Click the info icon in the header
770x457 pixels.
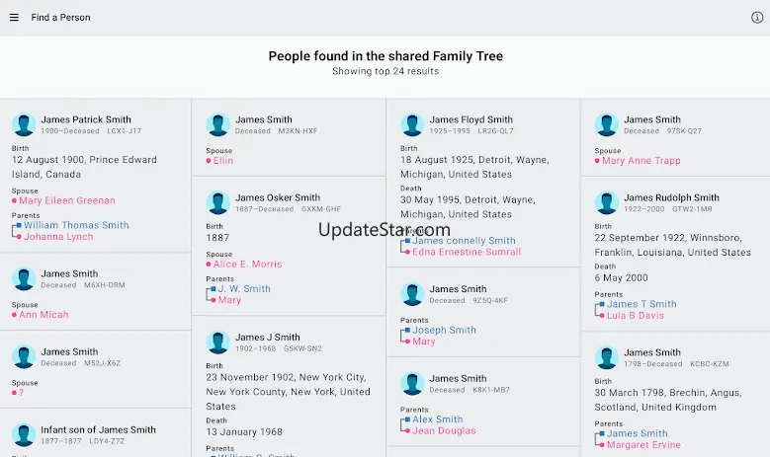(757, 18)
